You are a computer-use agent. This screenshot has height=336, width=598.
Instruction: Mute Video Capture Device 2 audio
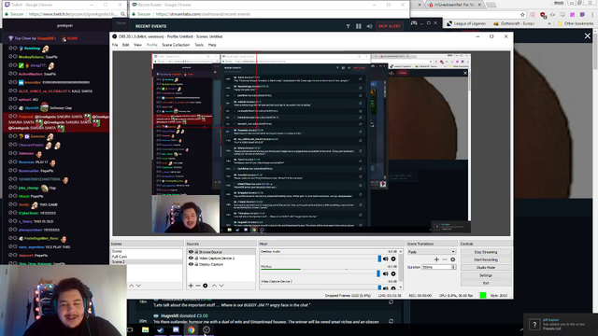point(386,288)
